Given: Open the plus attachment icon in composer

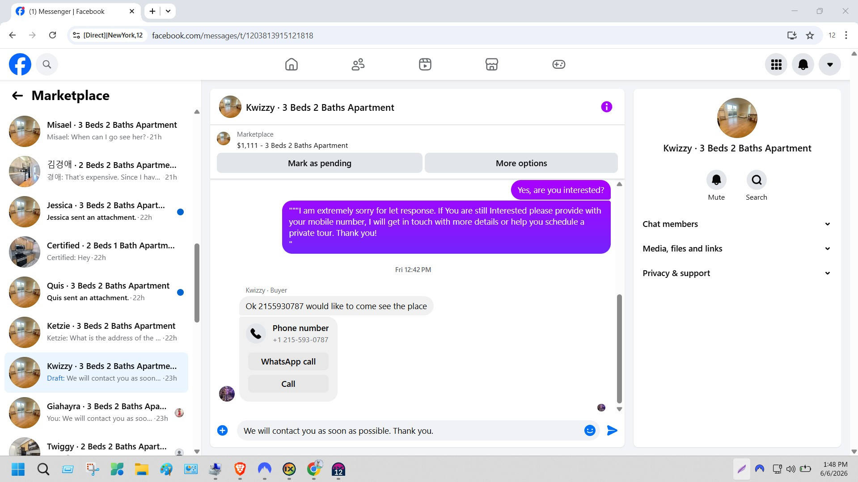Looking at the screenshot, I should [x=222, y=430].
